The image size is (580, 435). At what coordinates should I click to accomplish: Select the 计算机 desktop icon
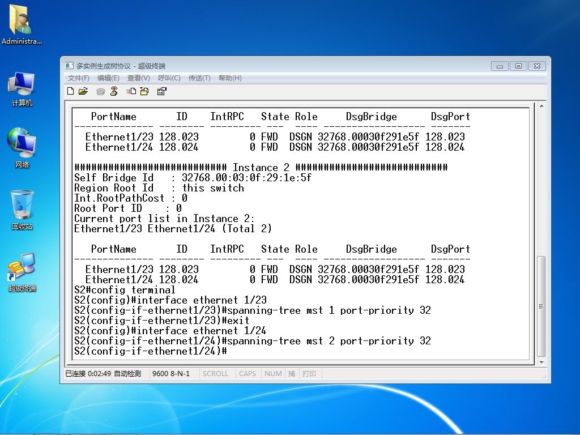[22, 89]
